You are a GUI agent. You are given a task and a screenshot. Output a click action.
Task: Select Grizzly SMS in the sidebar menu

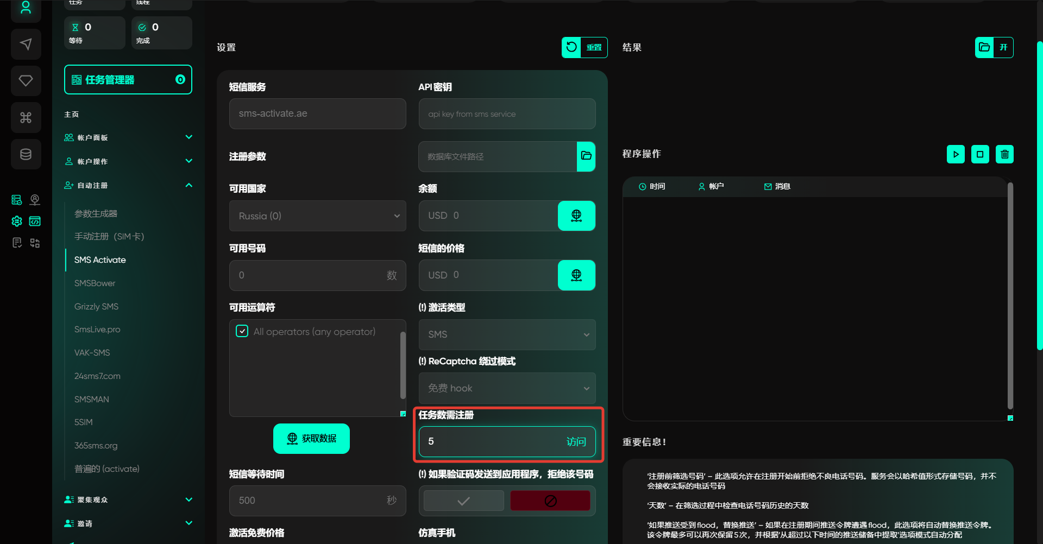coord(96,307)
